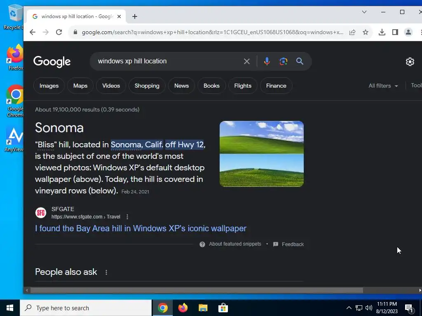Open Google quick settings gear

point(410,62)
